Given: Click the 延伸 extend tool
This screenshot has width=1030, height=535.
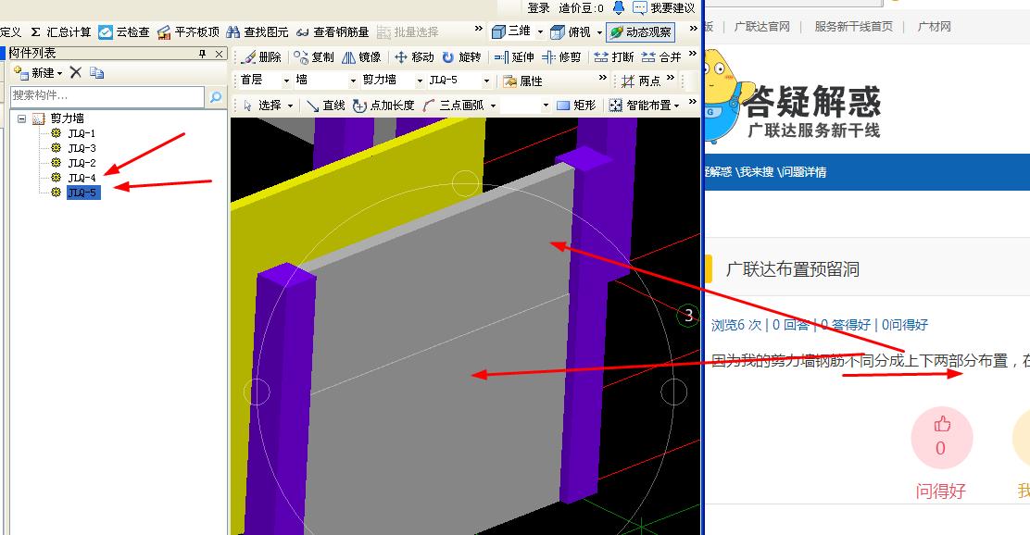Looking at the screenshot, I should tap(514, 57).
